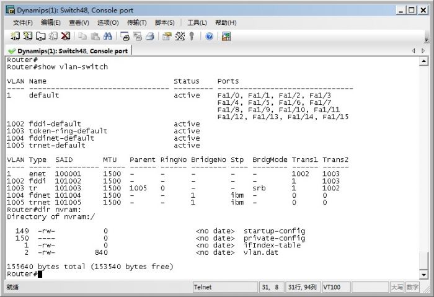This screenshot has height=297, width=434.
Task: Click the terminal scrollbar up arrow
Action: coord(423,61)
